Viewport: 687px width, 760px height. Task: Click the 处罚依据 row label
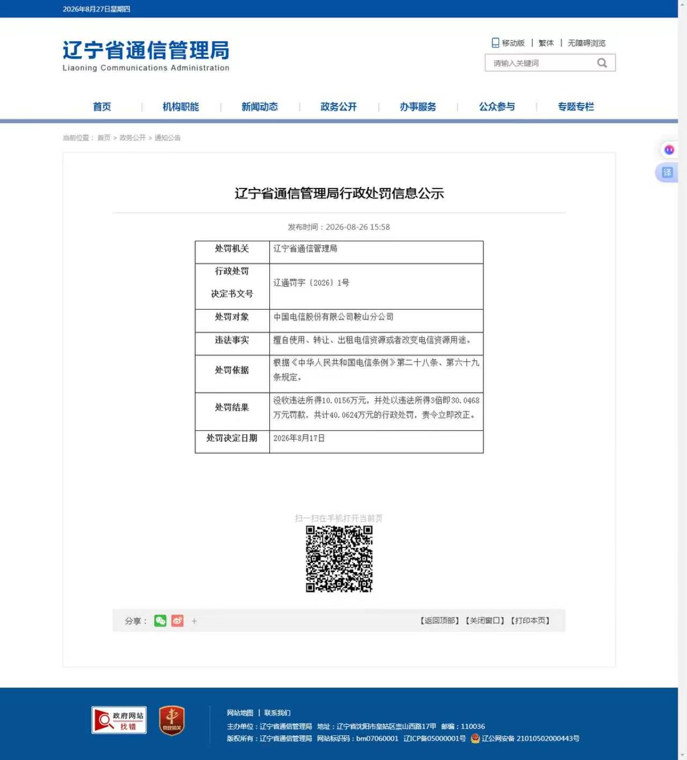(232, 370)
